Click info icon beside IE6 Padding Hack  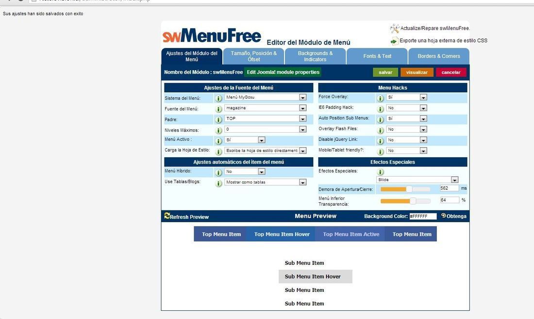pos(380,109)
